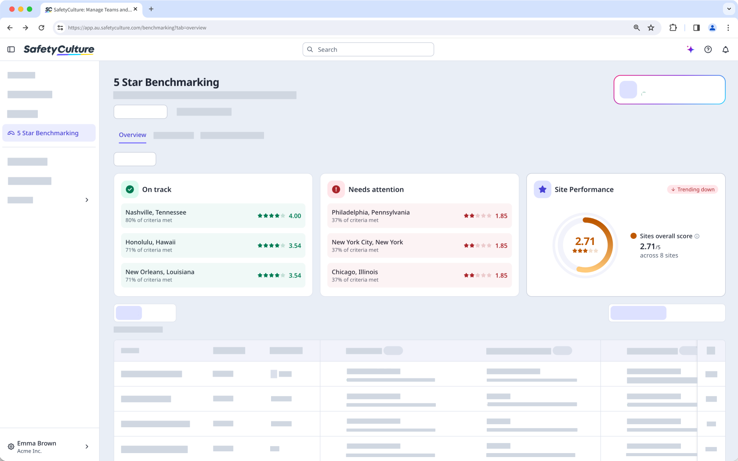Open New York City, New York row

click(x=420, y=245)
